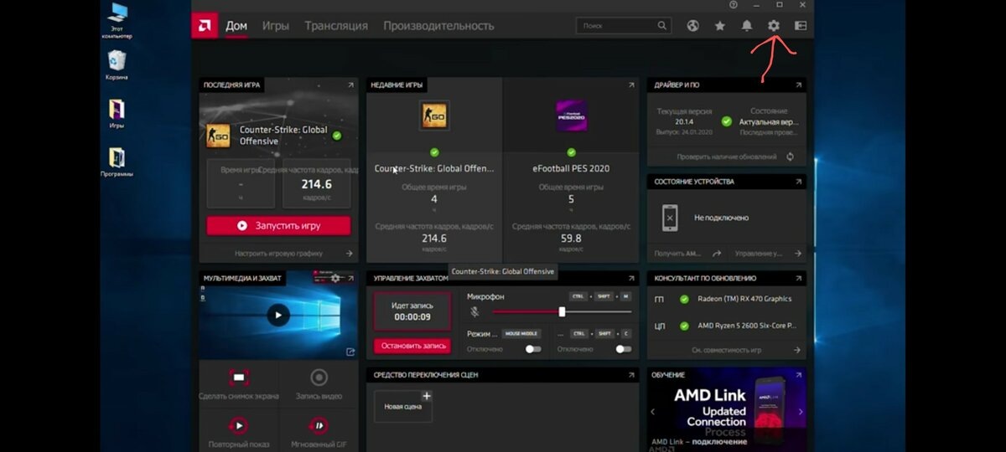Click Radeon (TM) RX 470 Graphics entry
Image resolution: width=1006 pixels, height=452 pixels.
pyautogui.click(x=744, y=299)
